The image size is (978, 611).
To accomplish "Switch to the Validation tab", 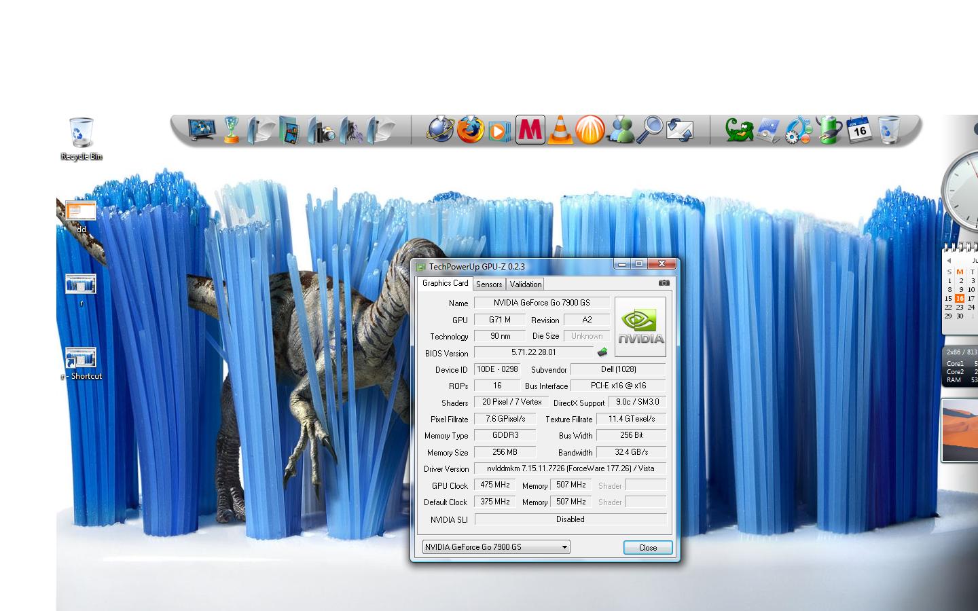I will (526, 284).
